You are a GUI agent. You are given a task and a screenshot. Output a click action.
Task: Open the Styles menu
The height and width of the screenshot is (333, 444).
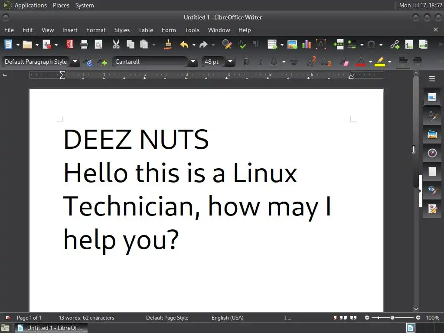click(122, 30)
